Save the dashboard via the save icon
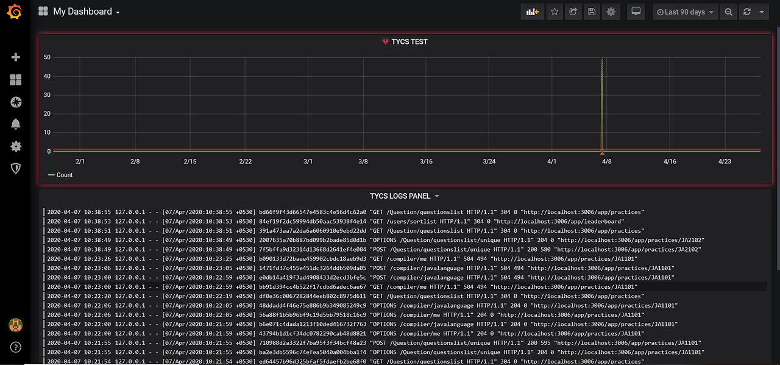The height and width of the screenshot is (365, 780). (592, 11)
